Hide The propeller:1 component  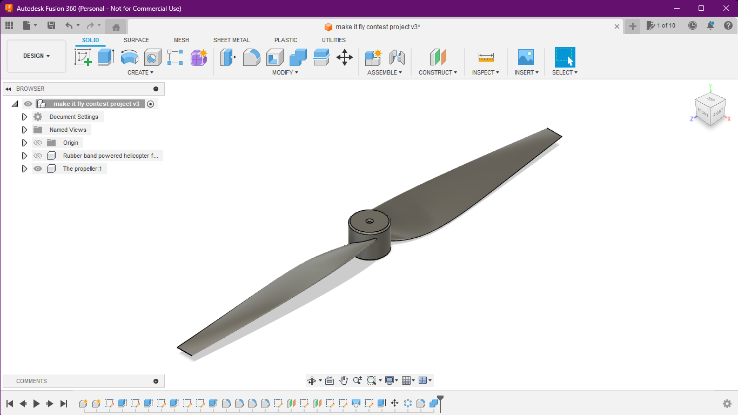click(x=38, y=169)
